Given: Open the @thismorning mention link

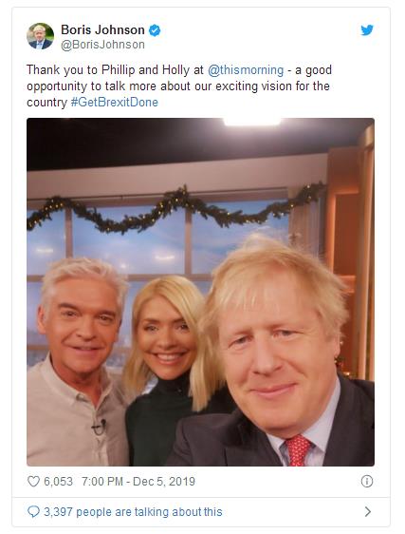Looking at the screenshot, I should click(246, 69).
